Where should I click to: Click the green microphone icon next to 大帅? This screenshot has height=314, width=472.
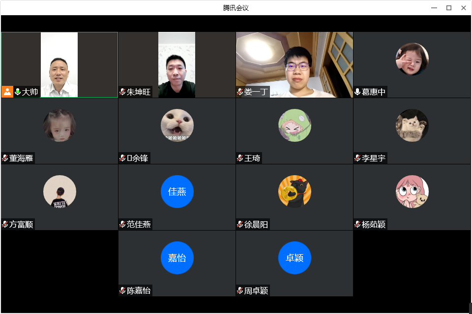click(18, 92)
